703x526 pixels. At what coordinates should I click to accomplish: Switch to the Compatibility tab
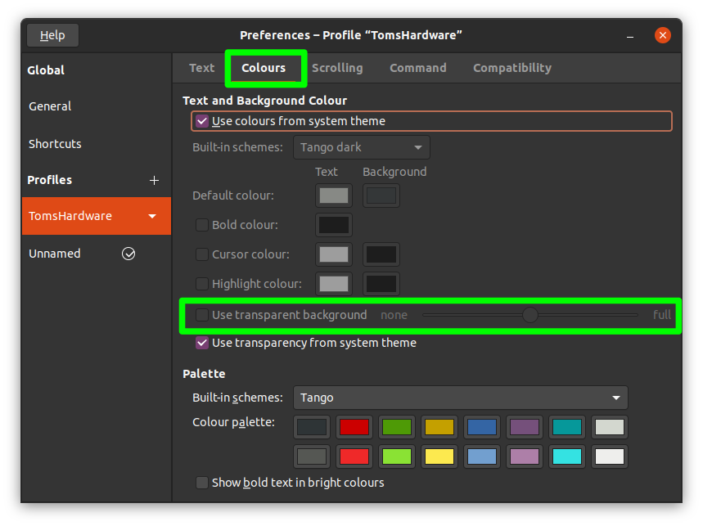click(511, 68)
